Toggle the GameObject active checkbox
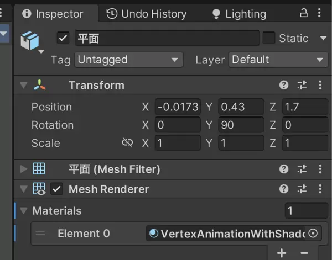This screenshot has width=332, height=260. 63,38
